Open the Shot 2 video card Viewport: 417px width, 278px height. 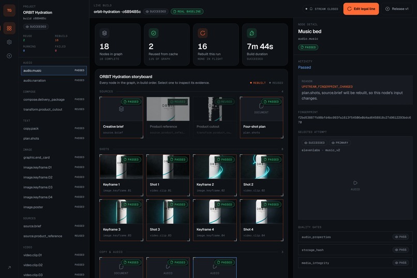coord(261,175)
